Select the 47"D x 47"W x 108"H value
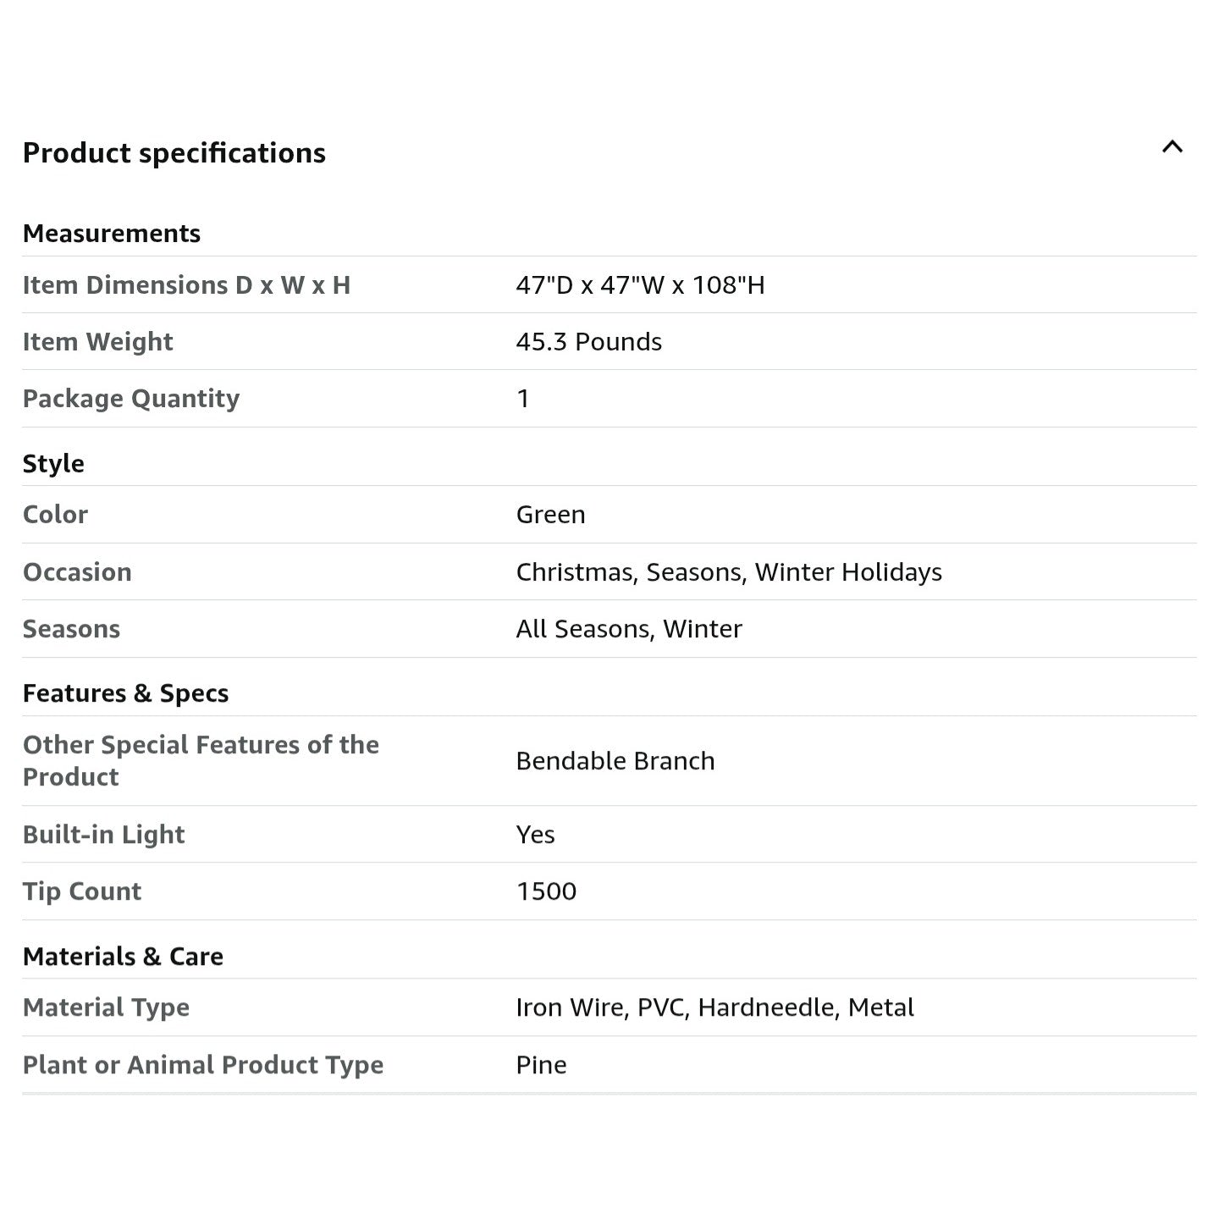 point(641,285)
